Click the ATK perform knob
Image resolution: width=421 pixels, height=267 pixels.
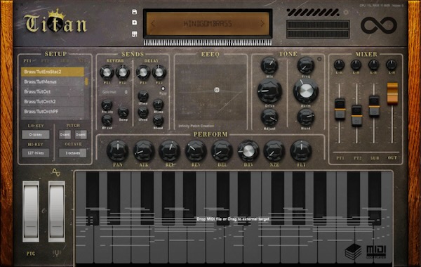point(144,151)
